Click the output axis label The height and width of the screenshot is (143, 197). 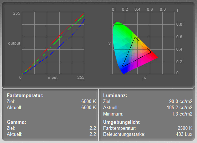click(x=14, y=43)
